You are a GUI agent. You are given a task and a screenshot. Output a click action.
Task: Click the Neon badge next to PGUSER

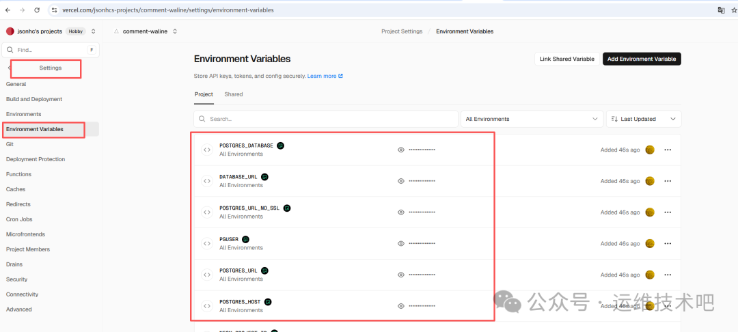click(246, 239)
